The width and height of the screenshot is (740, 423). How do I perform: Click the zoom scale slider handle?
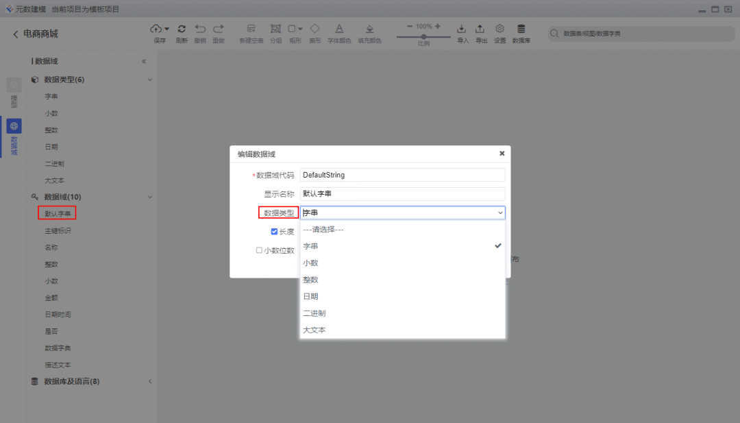[423, 37]
